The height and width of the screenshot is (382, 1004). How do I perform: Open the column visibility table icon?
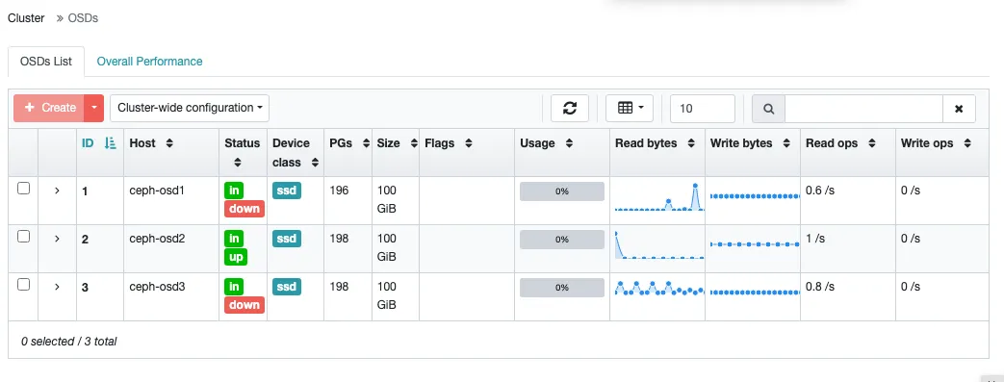tap(630, 108)
